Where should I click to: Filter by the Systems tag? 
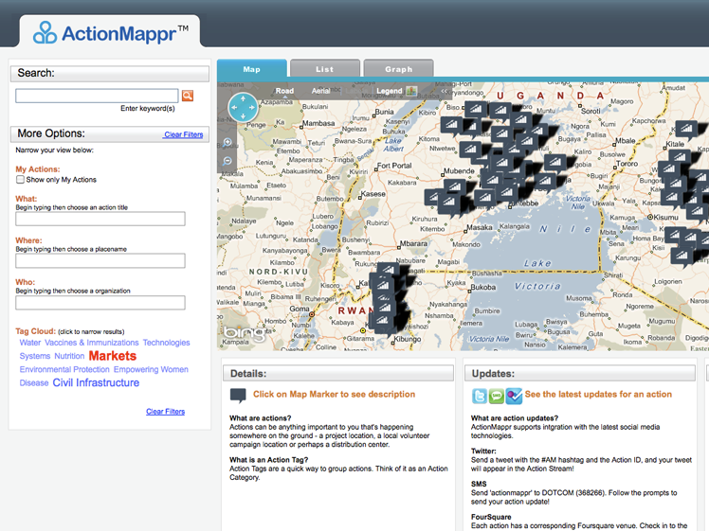pyautogui.click(x=35, y=356)
